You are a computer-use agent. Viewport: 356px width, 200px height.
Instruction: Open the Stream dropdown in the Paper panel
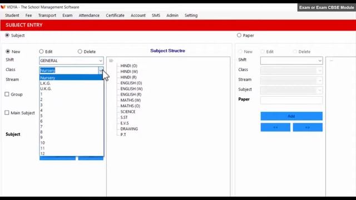[291, 81]
